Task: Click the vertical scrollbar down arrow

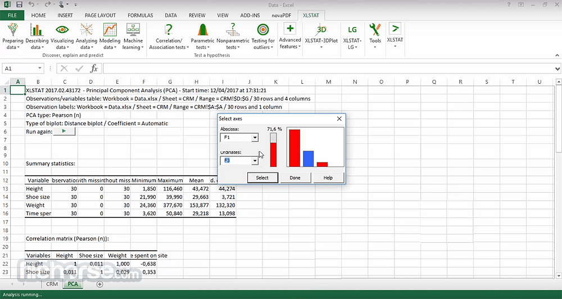Action: click(559, 276)
